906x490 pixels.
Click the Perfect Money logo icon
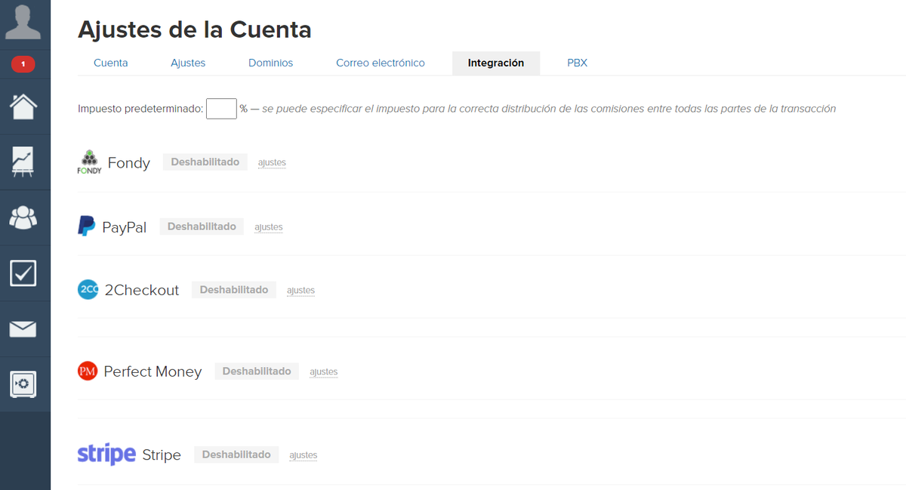pyautogui.click(x=88, y=371)
